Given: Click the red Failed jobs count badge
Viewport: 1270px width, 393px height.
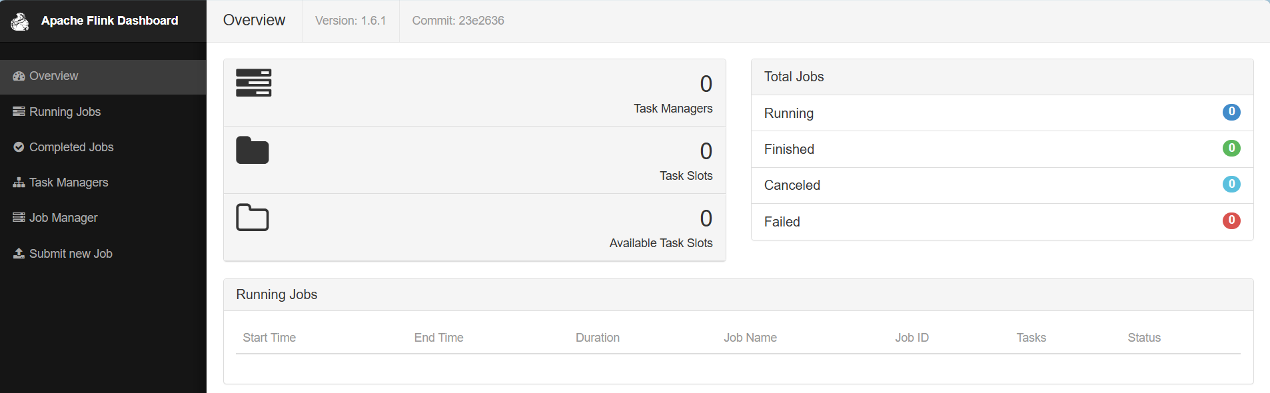Looking at the screenshot, I should pyautogui.click(x=1231, y=220).
